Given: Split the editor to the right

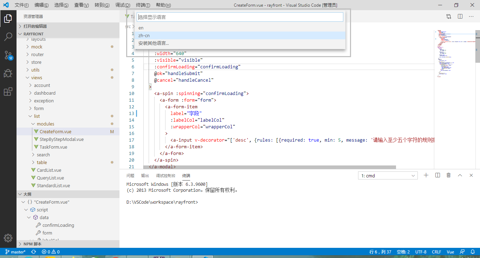Looking at the screenshot, I should pos(460,16).
